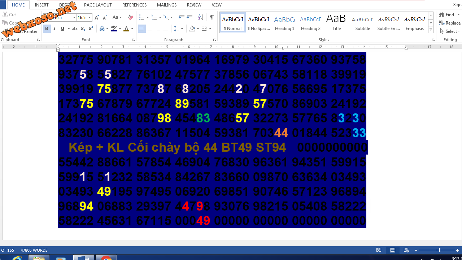Screen dimensions: 462x260
Task: Switch to Print Layout view
Action: point(393,250)
